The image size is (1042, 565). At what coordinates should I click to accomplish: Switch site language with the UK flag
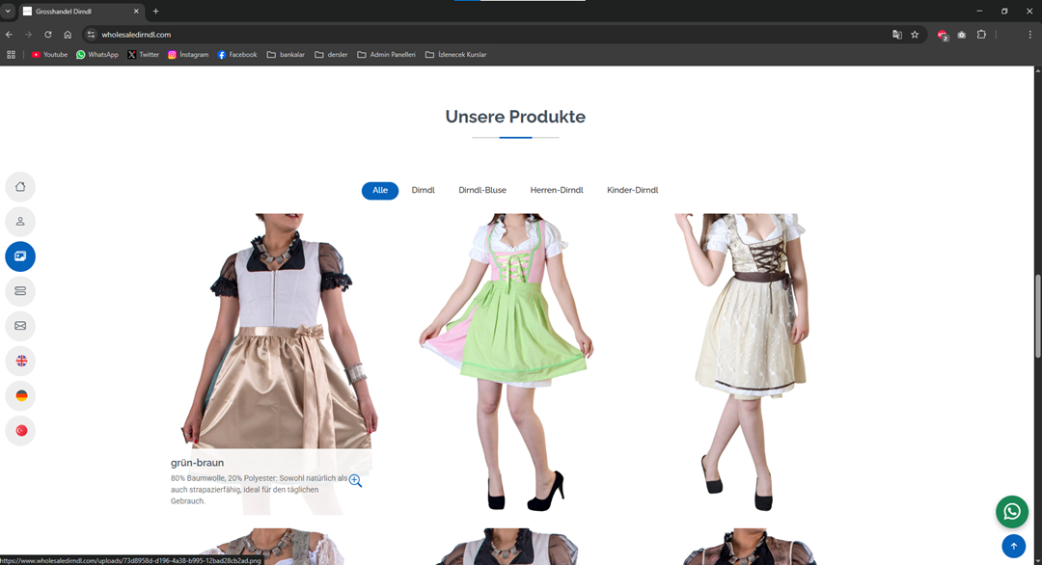coord(20,361)
